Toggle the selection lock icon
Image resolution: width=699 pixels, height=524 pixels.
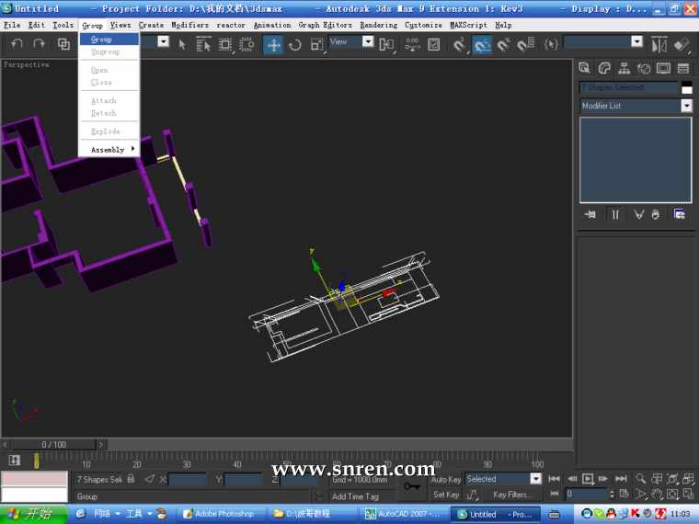[132, 479]
